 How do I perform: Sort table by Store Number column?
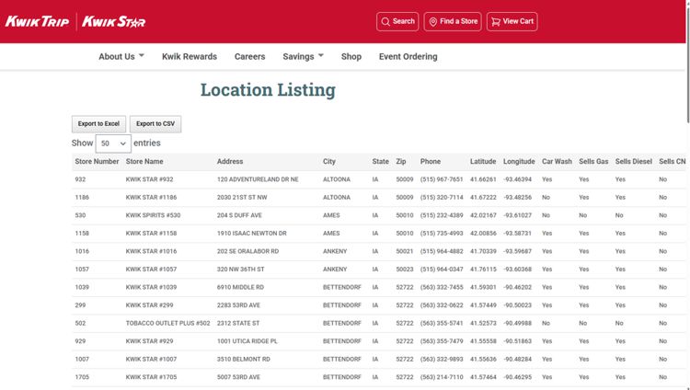click(x=97, y=162)
